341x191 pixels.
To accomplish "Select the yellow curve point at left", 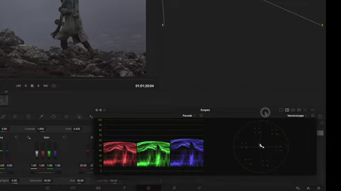I will (x=163, y=25).
